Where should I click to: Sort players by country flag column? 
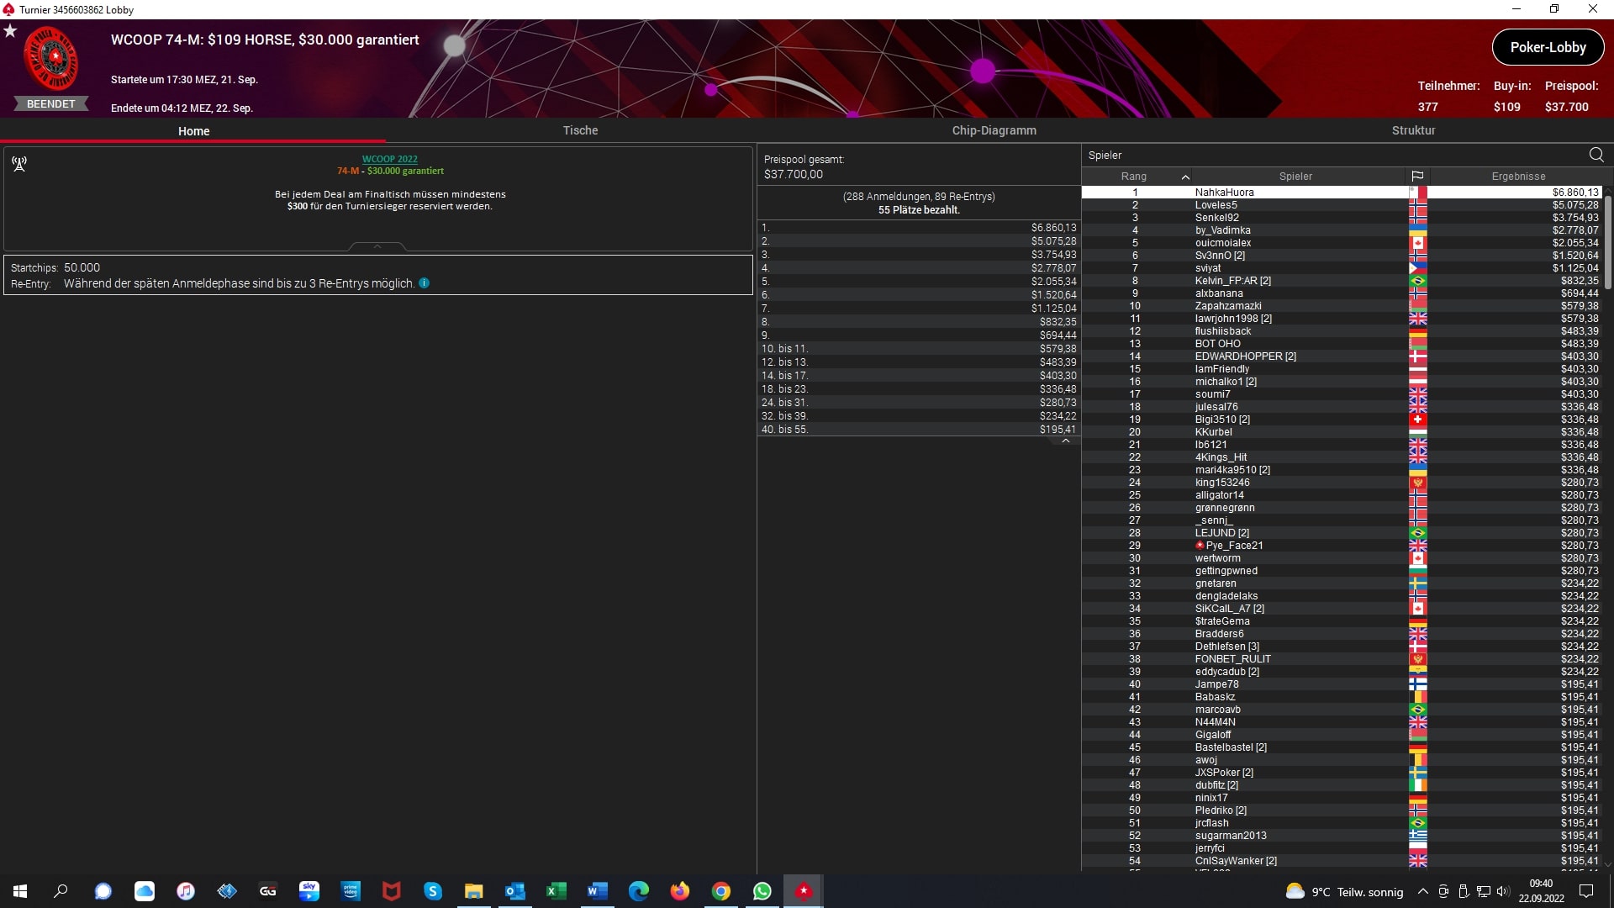coord(1417,177)
